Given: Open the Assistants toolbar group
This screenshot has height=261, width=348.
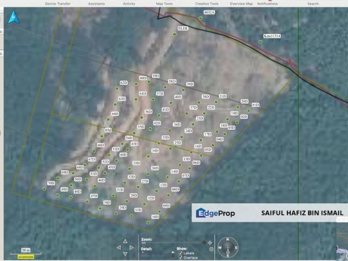Looking at the screenshot, I should point(96,4).
